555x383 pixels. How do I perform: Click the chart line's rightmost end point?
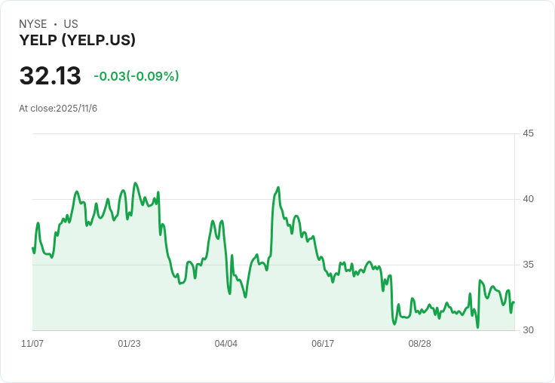coord(514,302)
